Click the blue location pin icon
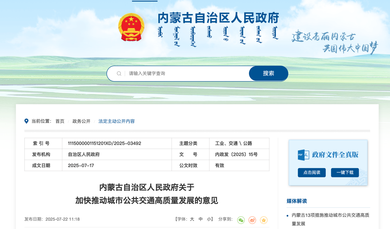390x229 pixels. (26, 121)
